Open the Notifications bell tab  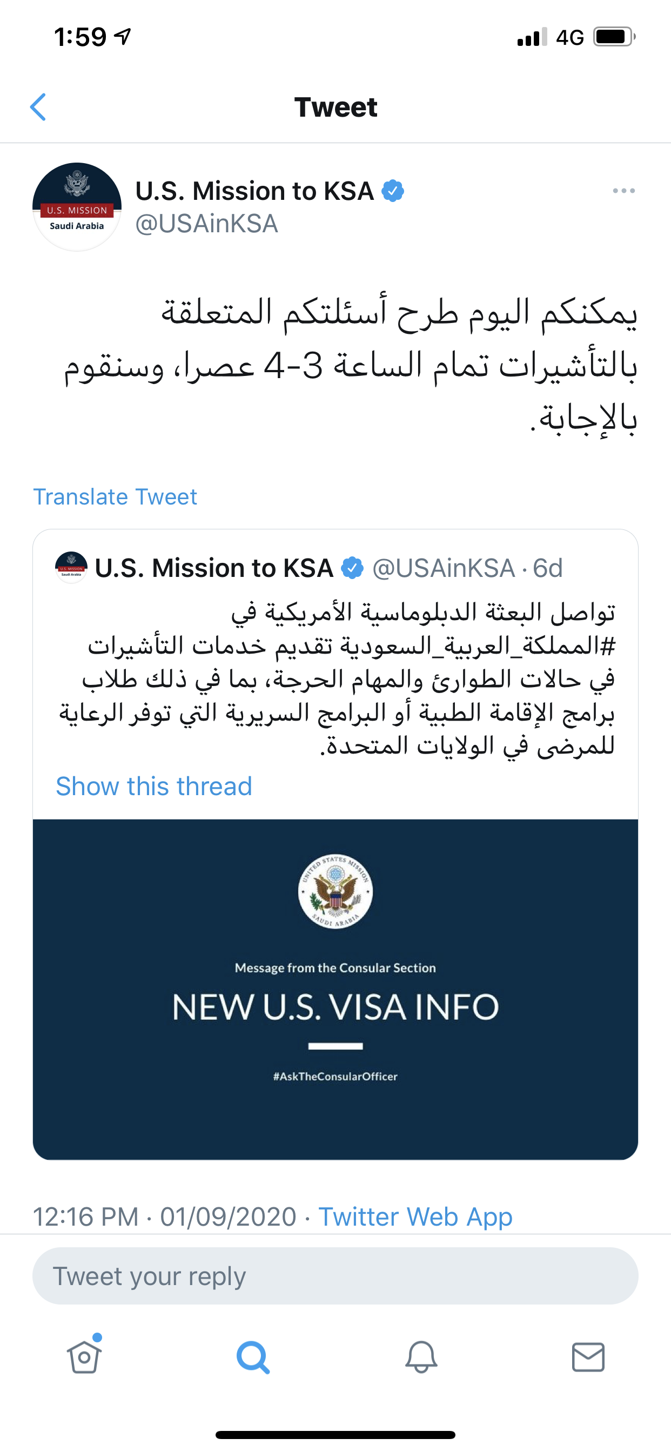(x=421, y=1357)
